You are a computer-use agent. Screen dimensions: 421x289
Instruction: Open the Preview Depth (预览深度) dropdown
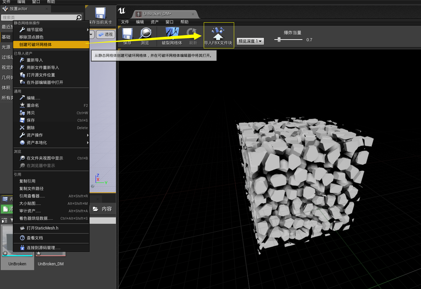pyautogui.click(x=250, y=41)
